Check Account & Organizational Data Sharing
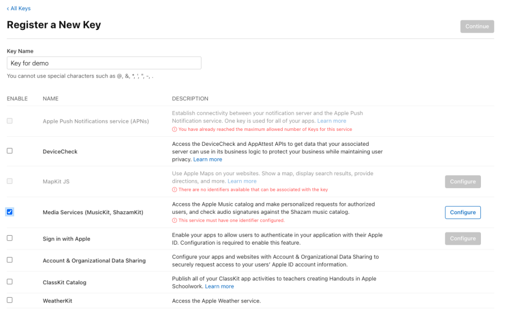This screenshot has height=319, width=513. 9,260
